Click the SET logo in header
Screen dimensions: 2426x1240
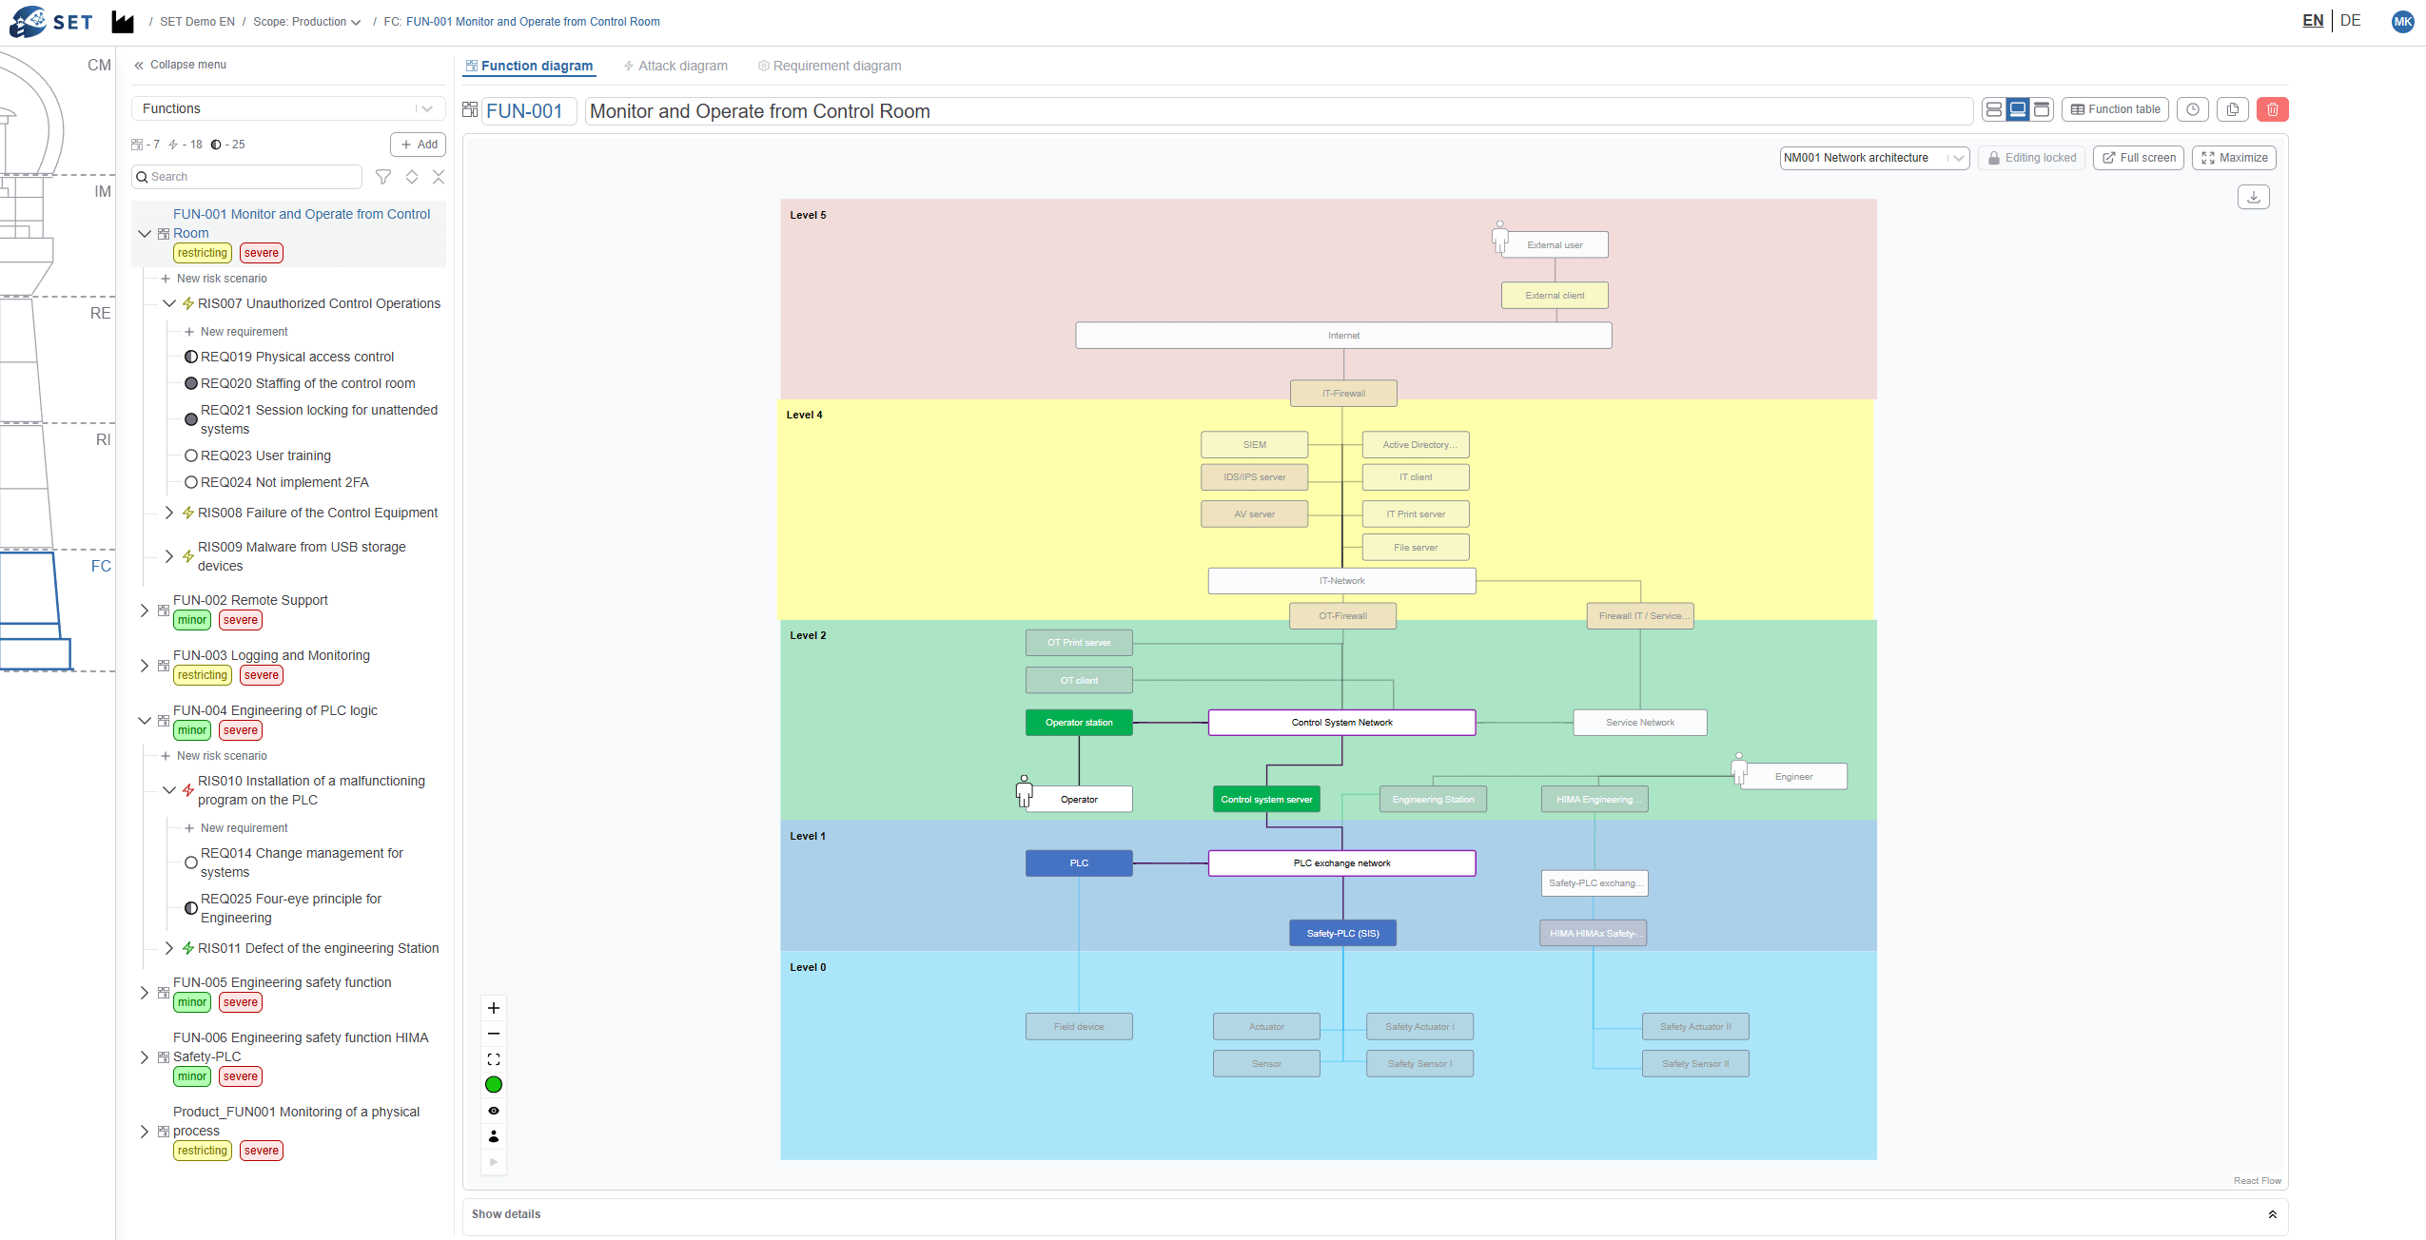click(x=51, y=21)
